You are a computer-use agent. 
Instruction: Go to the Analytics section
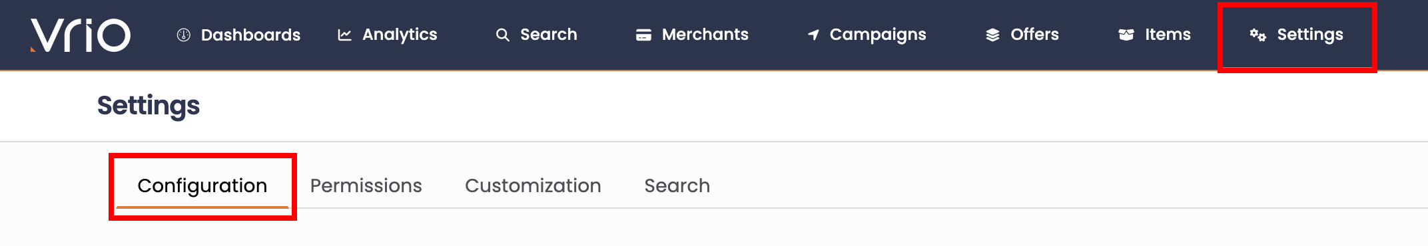[400, 35]
